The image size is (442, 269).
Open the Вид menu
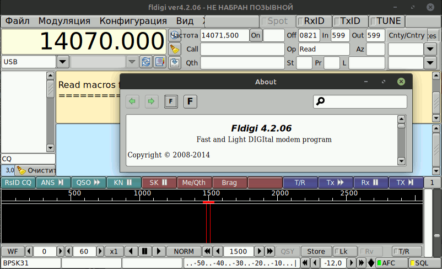185,21
